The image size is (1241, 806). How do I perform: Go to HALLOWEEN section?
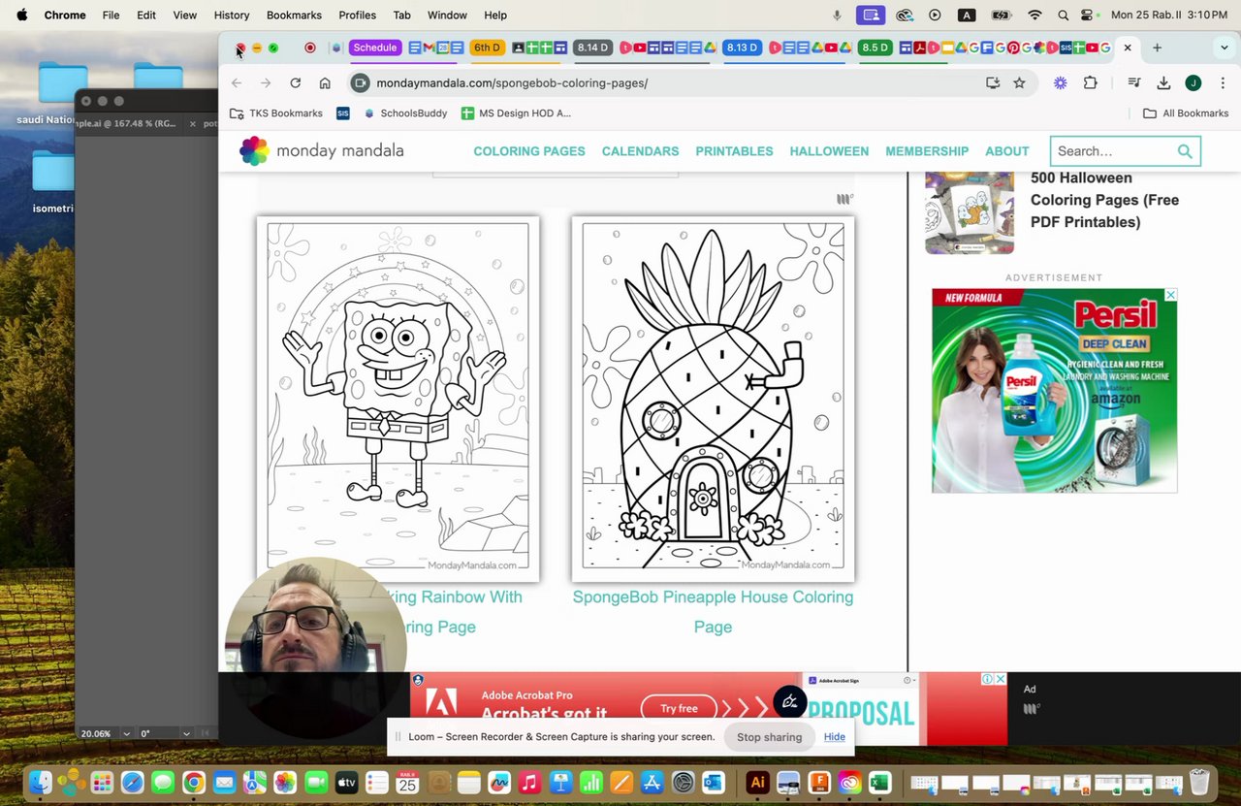[829, 151]
